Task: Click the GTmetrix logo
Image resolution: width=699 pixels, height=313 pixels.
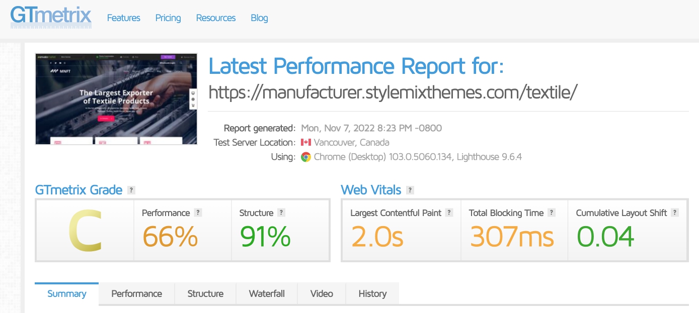Action: [51, 17]
